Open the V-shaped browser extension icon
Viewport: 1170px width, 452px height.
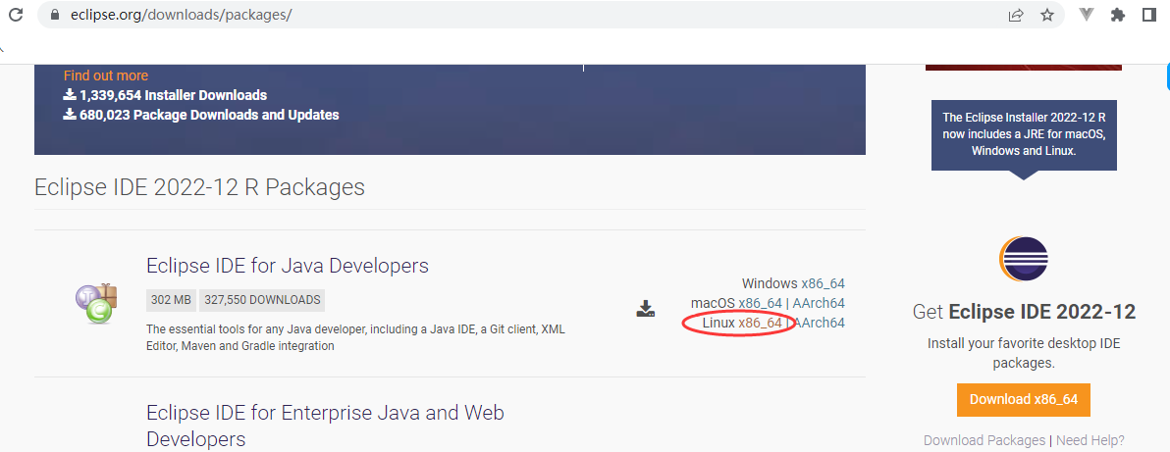(x=1088, y=14)
